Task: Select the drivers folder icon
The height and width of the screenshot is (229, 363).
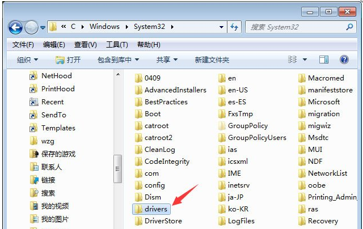Action: click(x=137, y=209)
